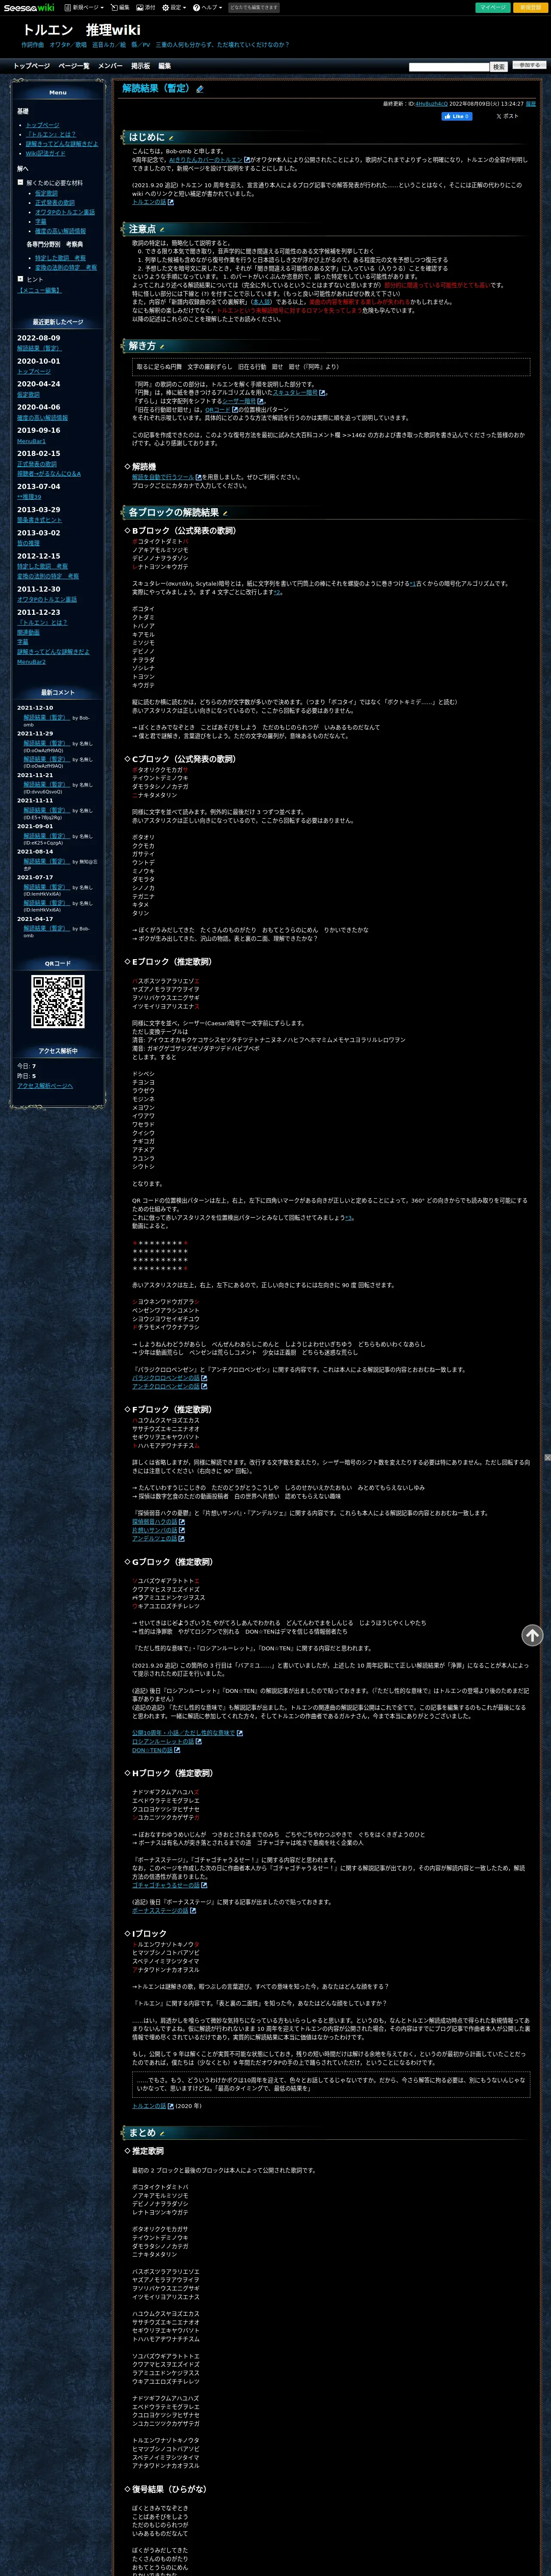Open the 【メニュー編集】 link
This screenshot has width=551, height=2576.
click(x=39, y=290)
